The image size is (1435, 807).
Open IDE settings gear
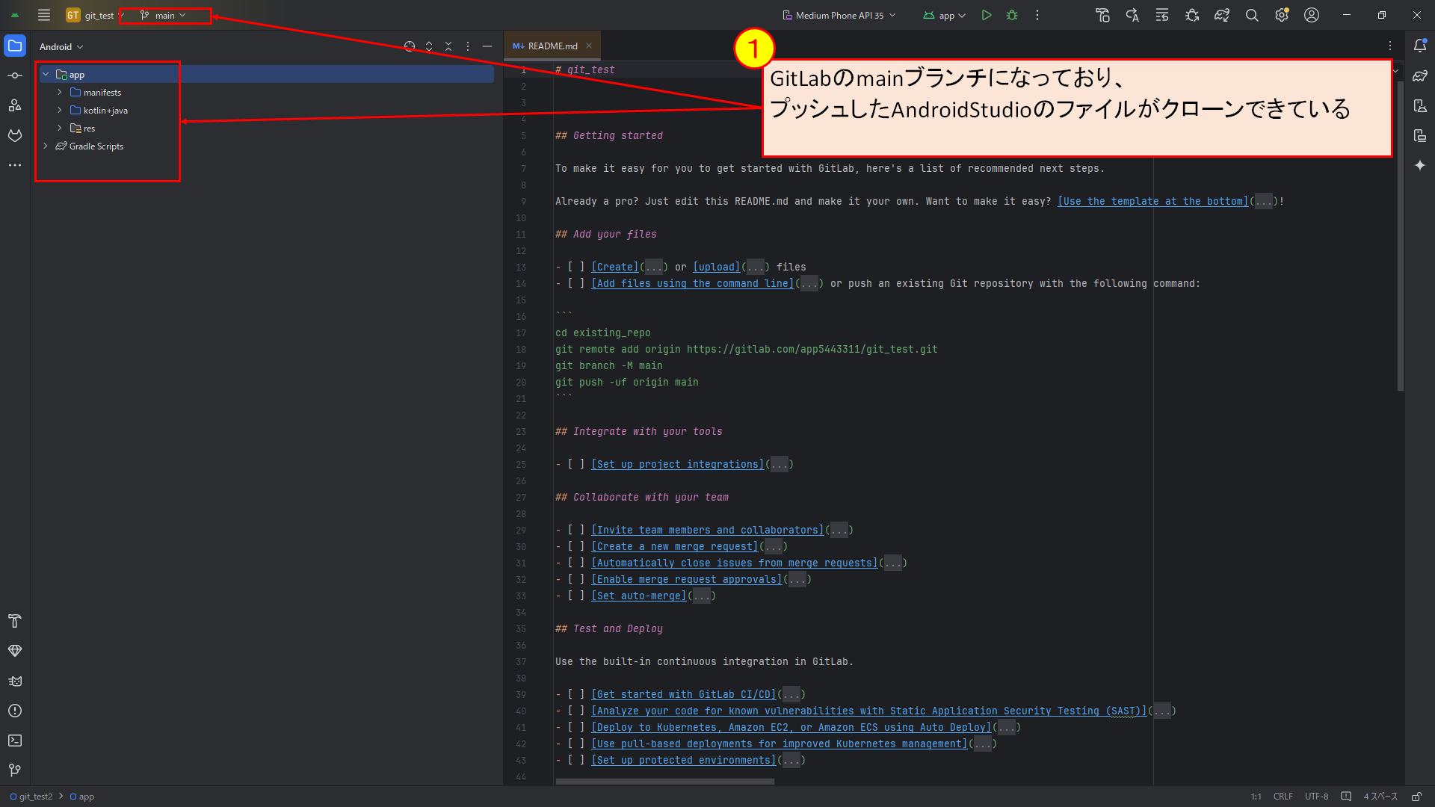coord(1282,15)
